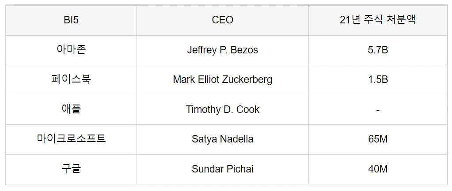452x191 pixels.
Task: Click Jeffrey P. Bezos name cell
Action: (222, 50)
